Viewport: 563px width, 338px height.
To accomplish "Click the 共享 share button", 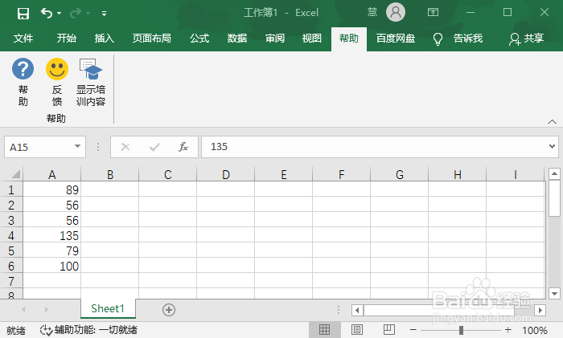I will click(526, 39).
